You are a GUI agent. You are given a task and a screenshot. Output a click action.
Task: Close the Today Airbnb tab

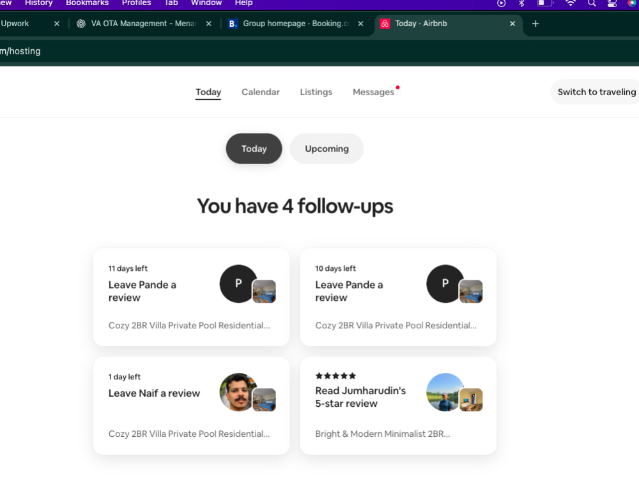click(512, 24)
